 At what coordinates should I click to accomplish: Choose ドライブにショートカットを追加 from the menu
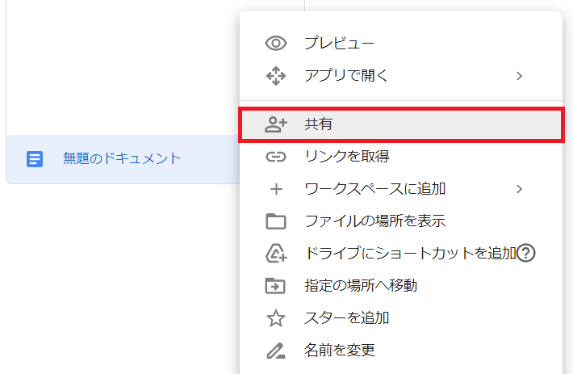tap(410, 254)
